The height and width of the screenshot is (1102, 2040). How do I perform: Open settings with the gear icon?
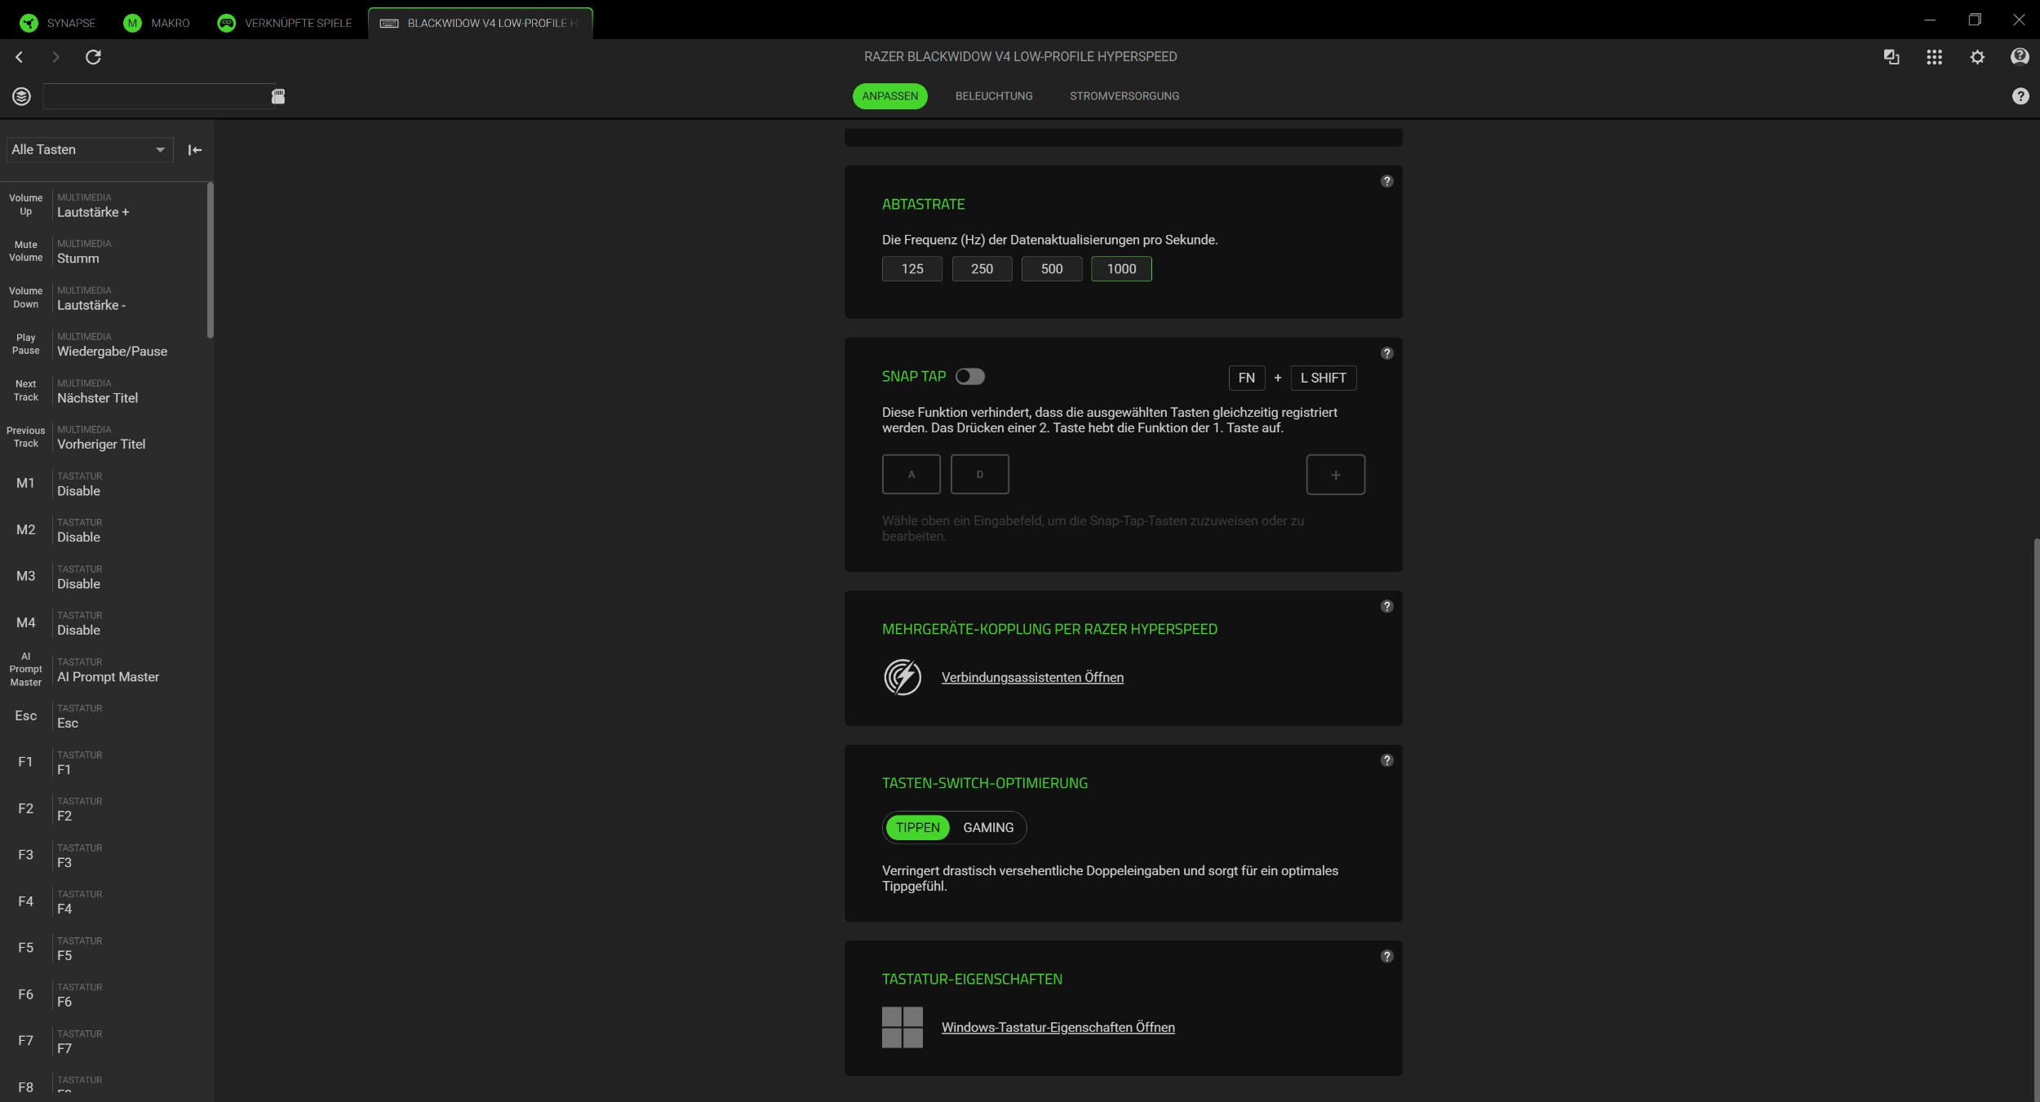tap(1977, 57)
